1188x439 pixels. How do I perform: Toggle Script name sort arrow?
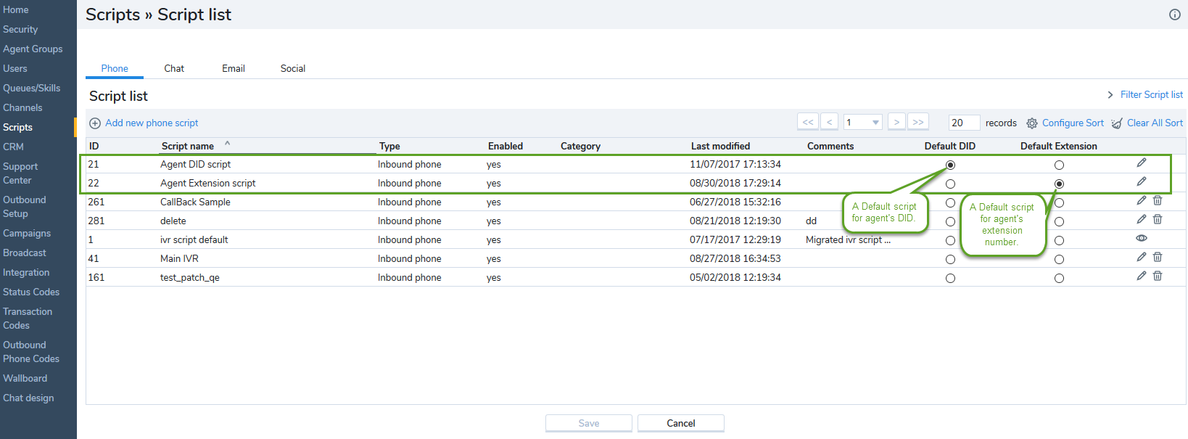(227, 144)
